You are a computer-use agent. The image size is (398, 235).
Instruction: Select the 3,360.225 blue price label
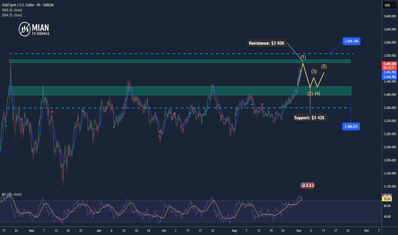tap(351, 126)
